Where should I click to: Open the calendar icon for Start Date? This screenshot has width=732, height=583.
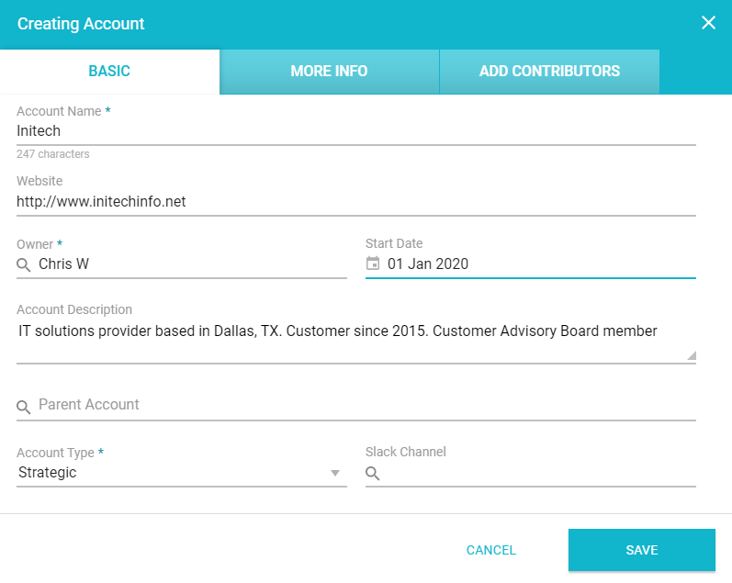pyautogui.click(x=373, y=264)
